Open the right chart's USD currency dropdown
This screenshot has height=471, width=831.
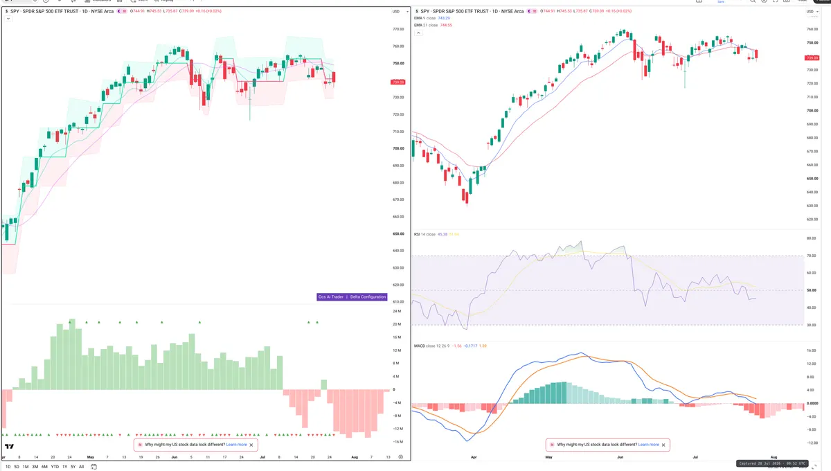click(x=812, y=12)
